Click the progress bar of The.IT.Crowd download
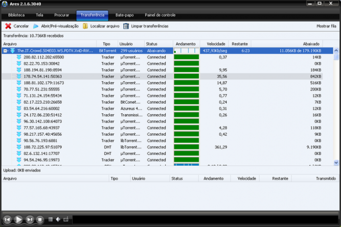341x227 pixels. [x=186, y=51]
